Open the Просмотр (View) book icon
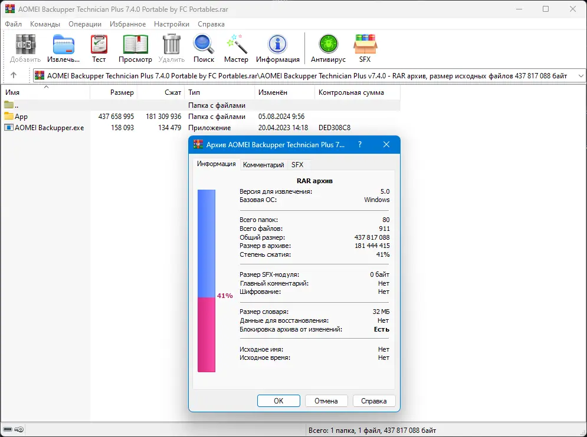Screen dimensions: 587x437 pyautogui.click(x=135, y=45)
